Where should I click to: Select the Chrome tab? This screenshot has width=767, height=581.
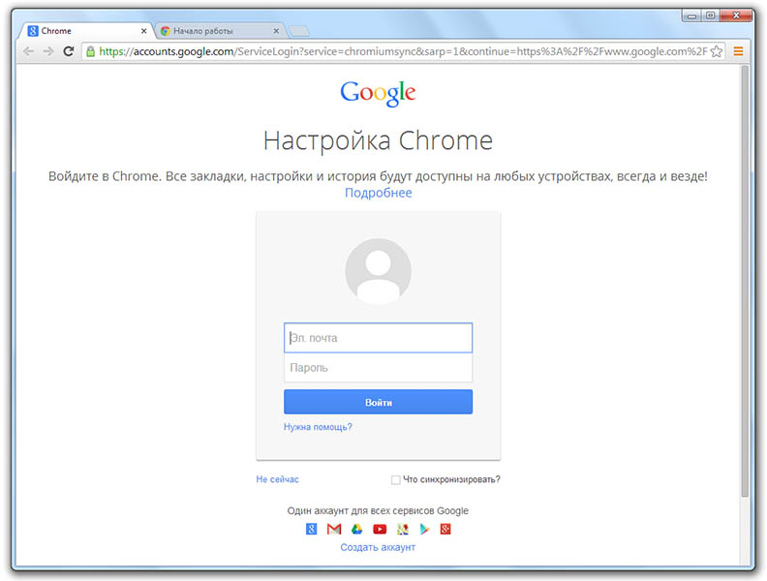87,31
